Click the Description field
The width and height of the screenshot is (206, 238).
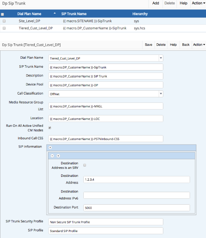pos(106,76)
